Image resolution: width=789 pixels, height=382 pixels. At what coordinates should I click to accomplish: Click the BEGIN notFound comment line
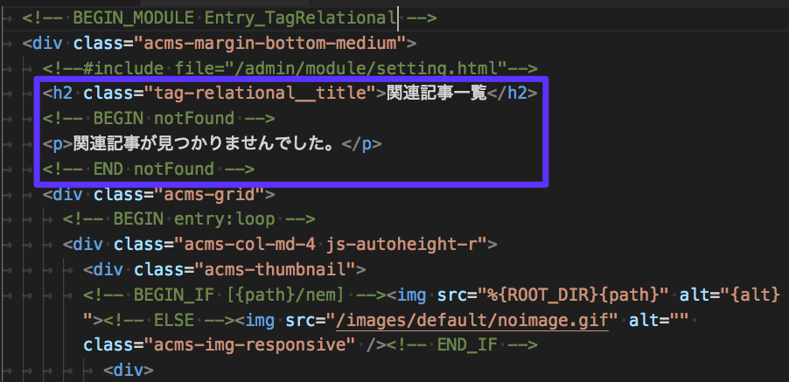159,118
